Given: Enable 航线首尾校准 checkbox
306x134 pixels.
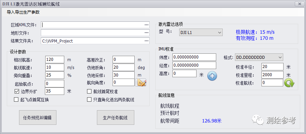Looking at the screenshot, I should pos(89,91).
